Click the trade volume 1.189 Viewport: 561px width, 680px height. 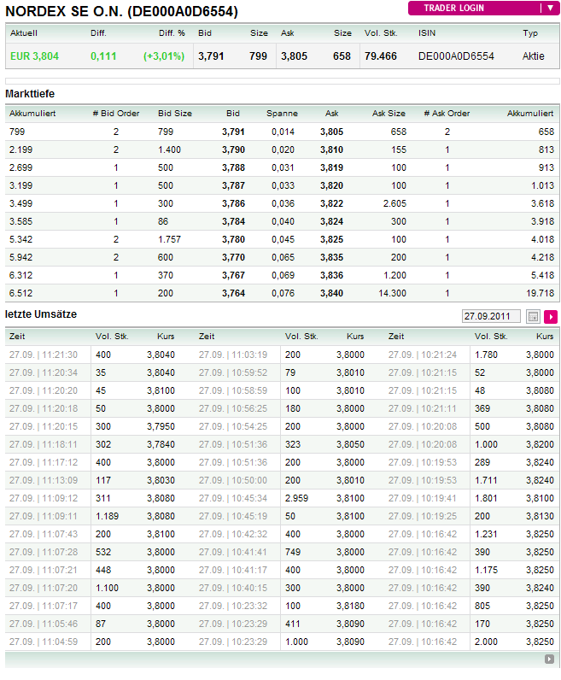[107, 516]
